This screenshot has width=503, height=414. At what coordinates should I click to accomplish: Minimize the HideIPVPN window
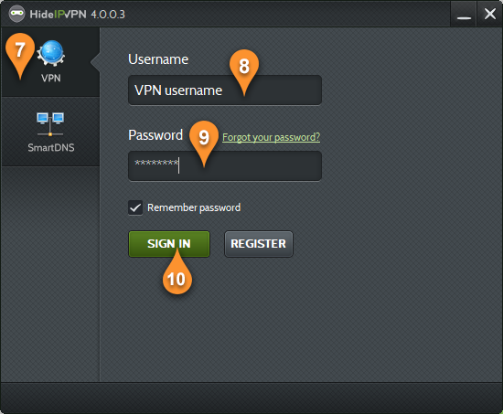tap(464, 14)
